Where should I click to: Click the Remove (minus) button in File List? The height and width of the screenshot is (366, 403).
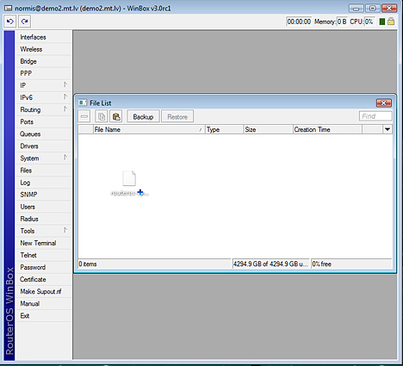(x=84, y=116)
